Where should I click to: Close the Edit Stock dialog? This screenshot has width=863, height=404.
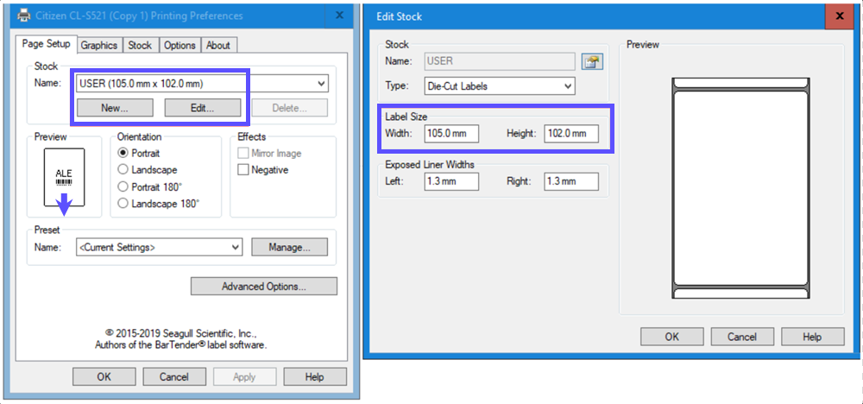click(x=840, y=16)
